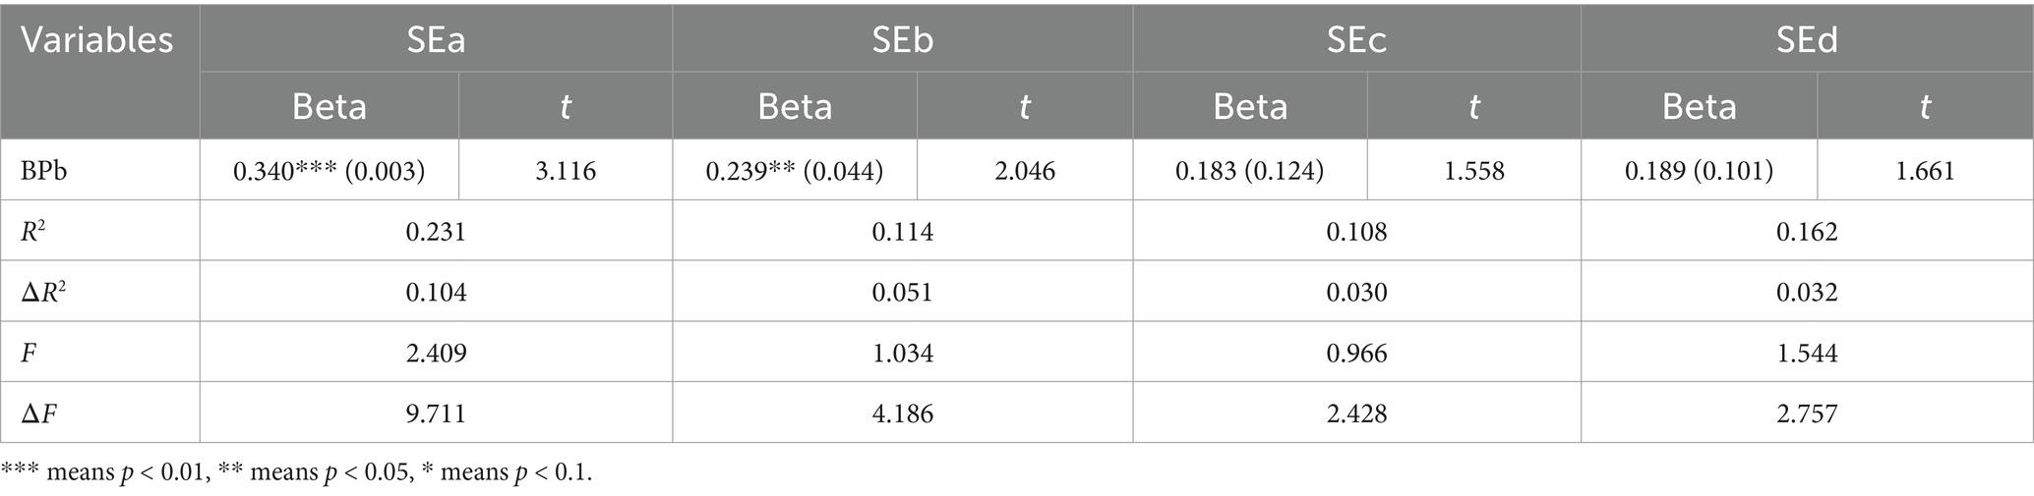The height and width of the screenshot is (496, 2034).
Task: Click the value 0.183 (0.124)
Action: (1249, 170)
